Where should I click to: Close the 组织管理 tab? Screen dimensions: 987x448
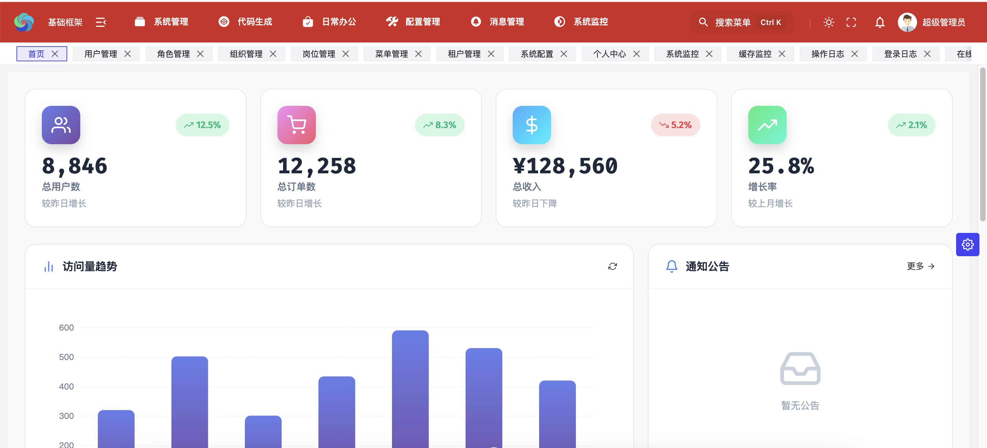pyautogui.click(x=273, y=54)
